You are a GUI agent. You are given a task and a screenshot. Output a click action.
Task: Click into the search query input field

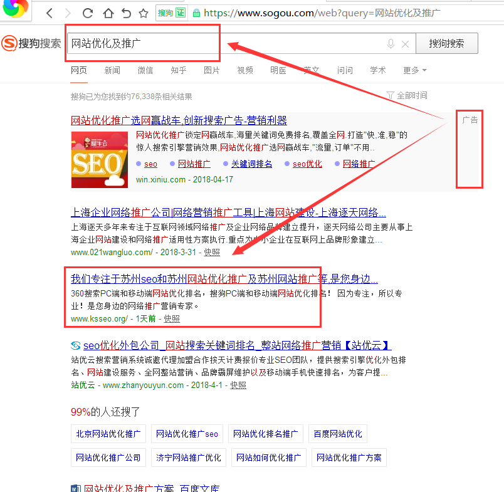(226, 44)
